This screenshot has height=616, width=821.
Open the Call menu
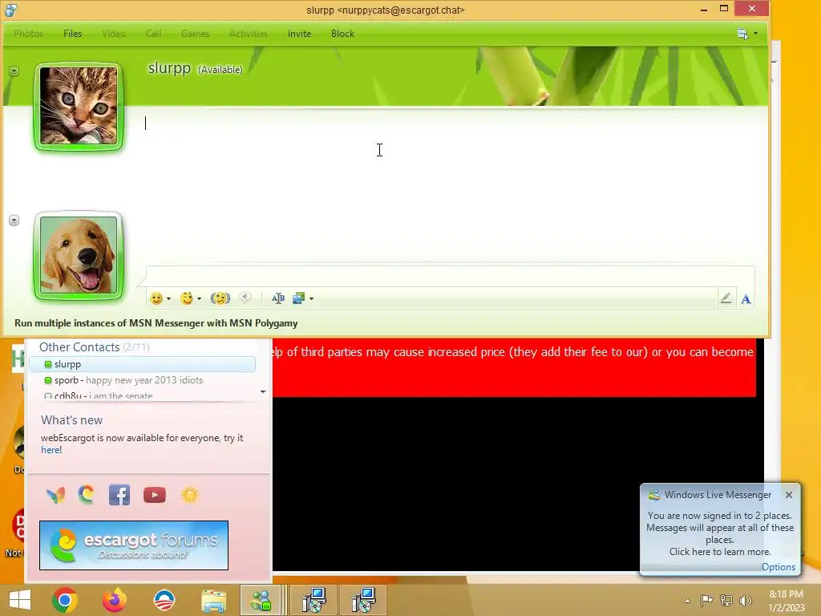click(153, 34)
